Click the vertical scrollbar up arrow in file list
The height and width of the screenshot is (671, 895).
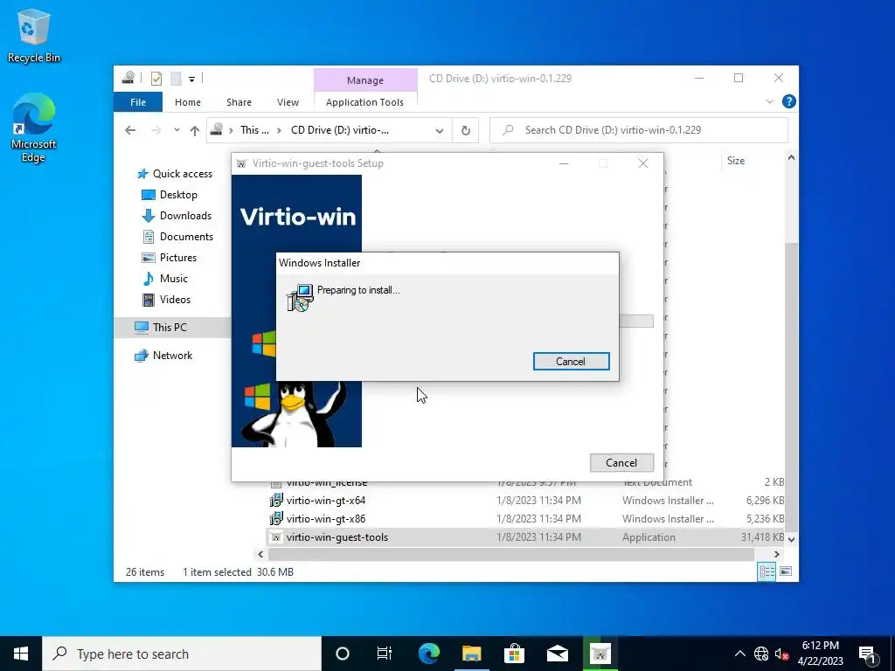[791, 157]
